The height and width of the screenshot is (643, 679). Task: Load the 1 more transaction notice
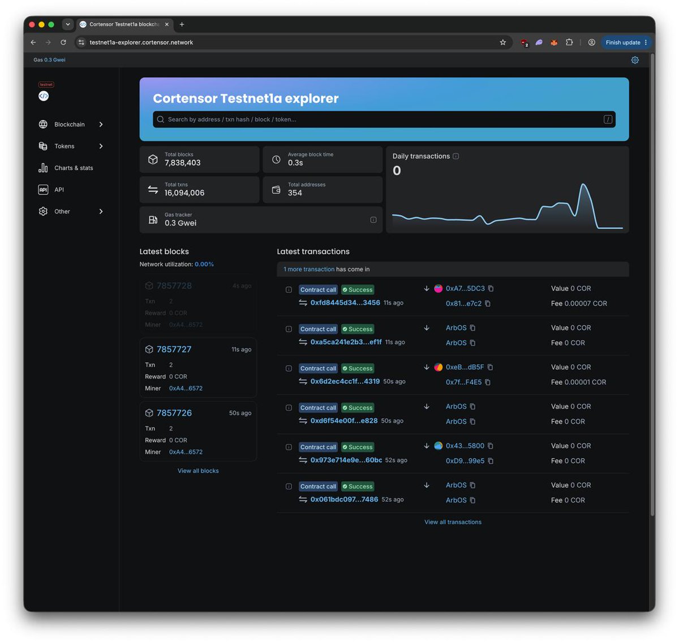(x=309, y=270)
